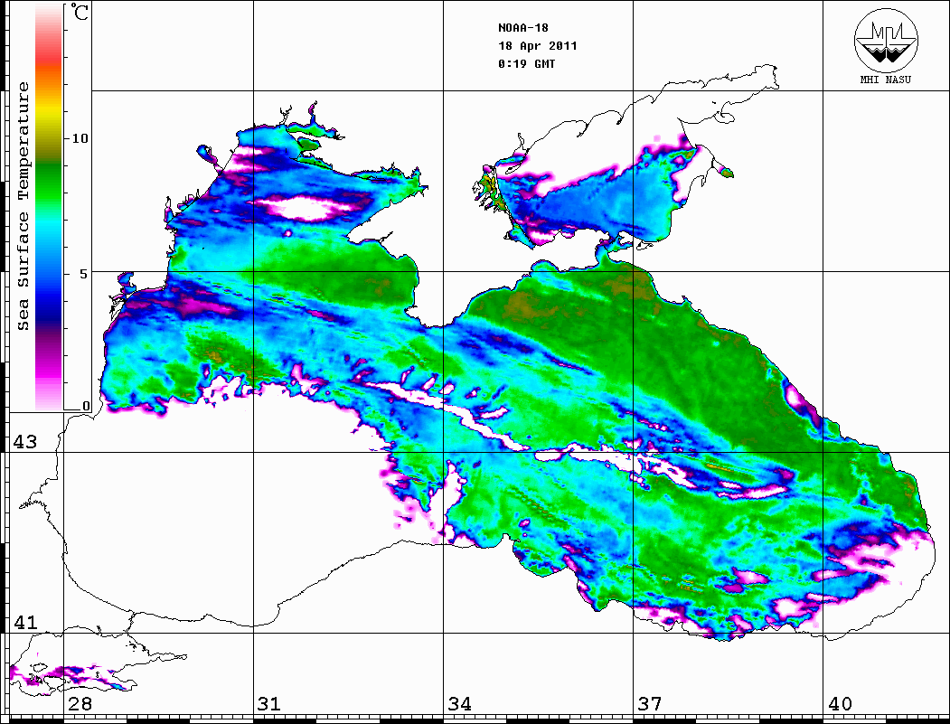The height and width of the screenshot is (724, 950).
Task: Select the "NOAA-18" satellite label
Action: [x=522, y=28]
